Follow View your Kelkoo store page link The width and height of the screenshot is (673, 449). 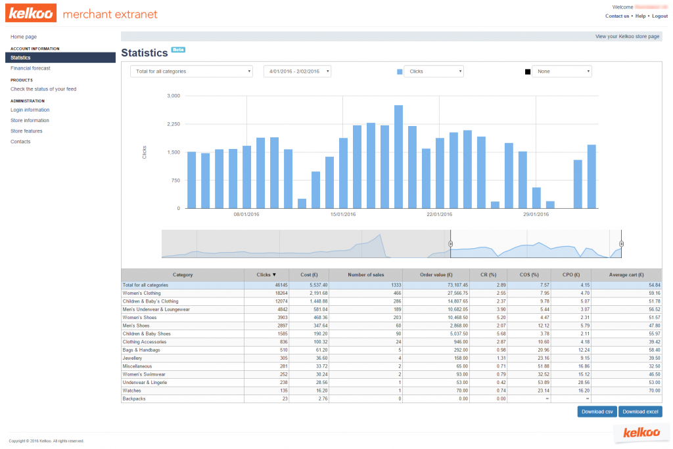pos(627,37)
